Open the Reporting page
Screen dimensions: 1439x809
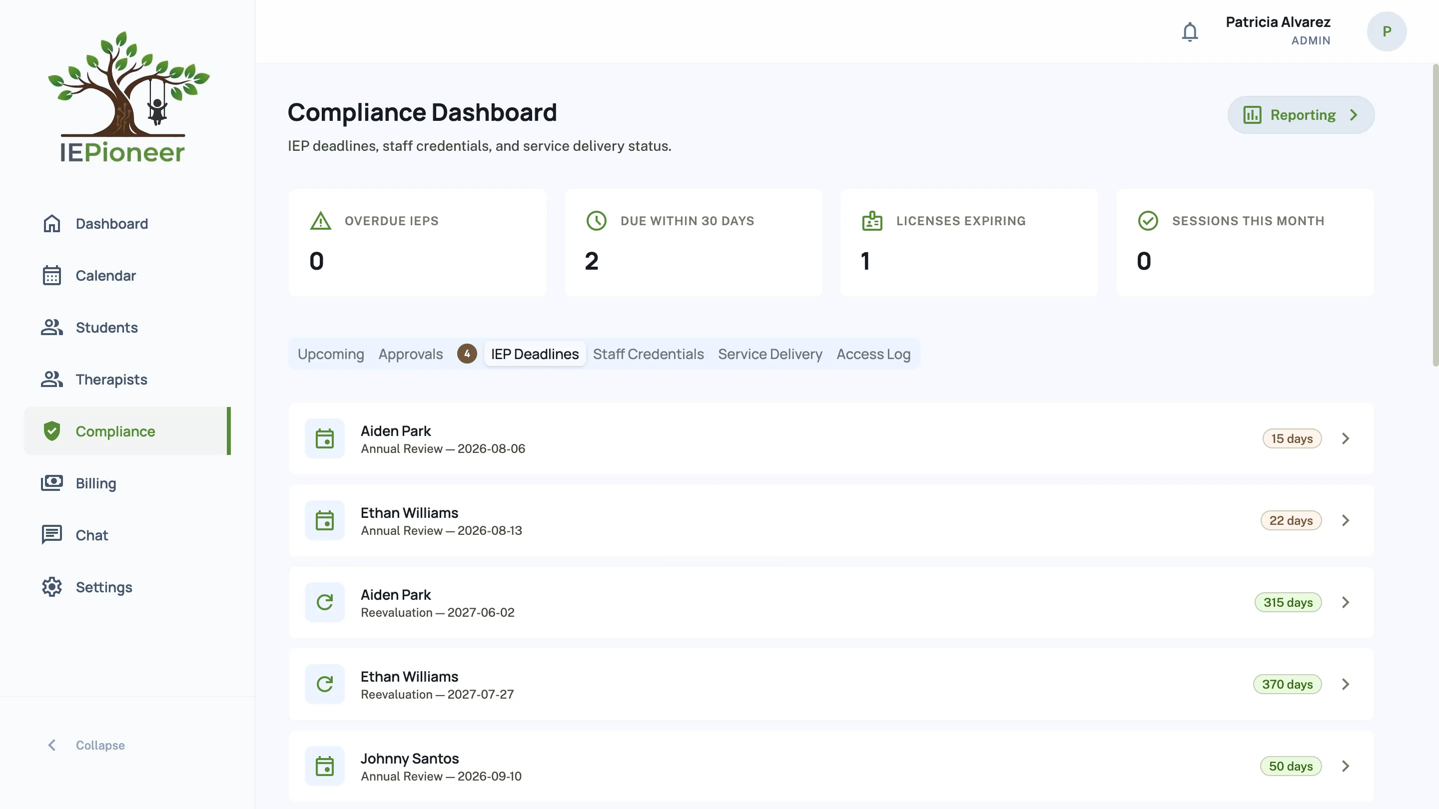[x=1301, y=115]
